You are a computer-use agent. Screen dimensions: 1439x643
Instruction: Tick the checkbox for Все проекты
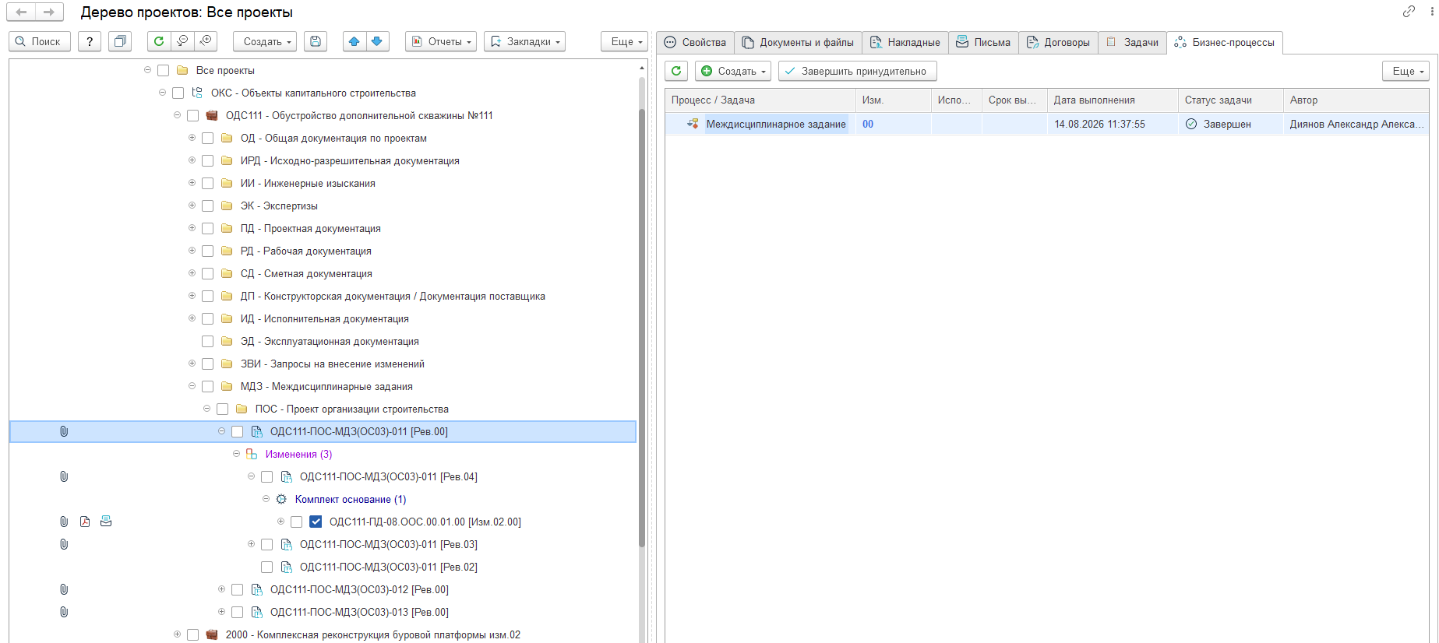pyautogui.click(x=163, y=70)
